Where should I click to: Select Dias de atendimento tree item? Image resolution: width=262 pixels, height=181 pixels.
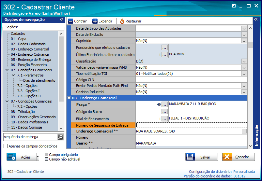(39, 80)
